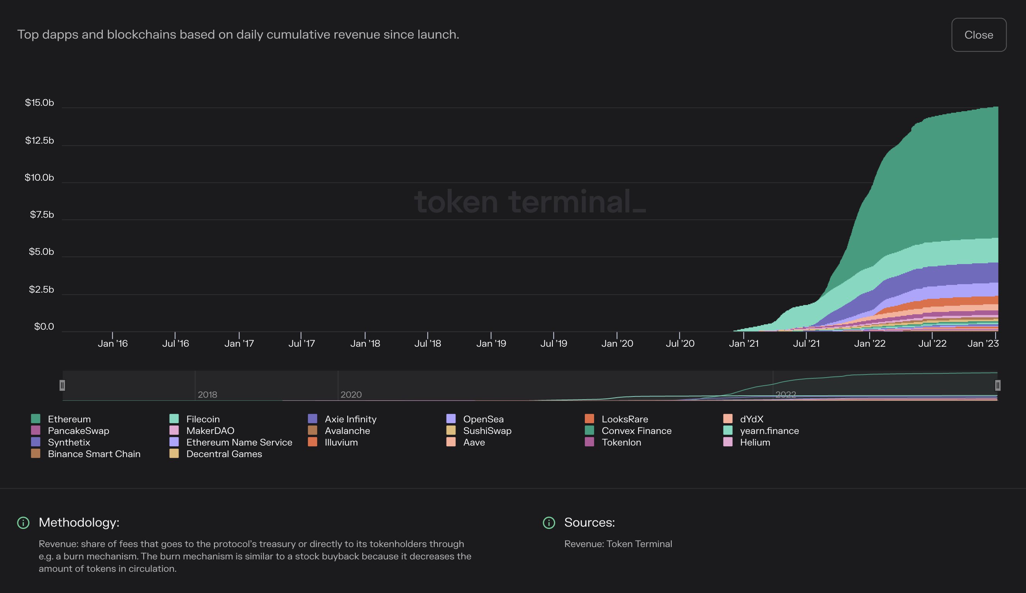Click the 2020 marker in the range navigator
The height and width of the screenshot is (593, 1026).
350,395
